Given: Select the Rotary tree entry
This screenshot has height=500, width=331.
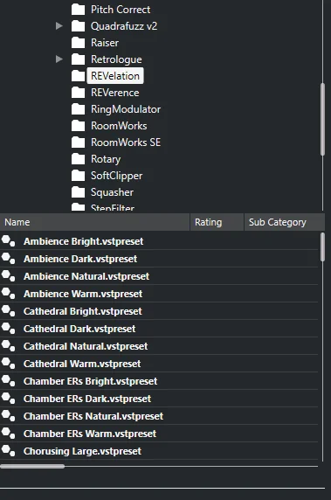Looking at the screenshot, I should (x=106, y=159).
